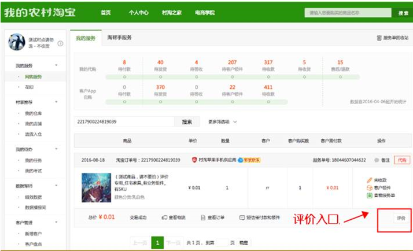The height and width of the screenshot is (251, 413).
Task: Select 绩效数据 in the sidebar
Action: [x=34, y=197]
